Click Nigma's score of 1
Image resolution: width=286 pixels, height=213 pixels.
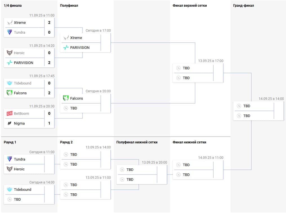tap(49, 123)
